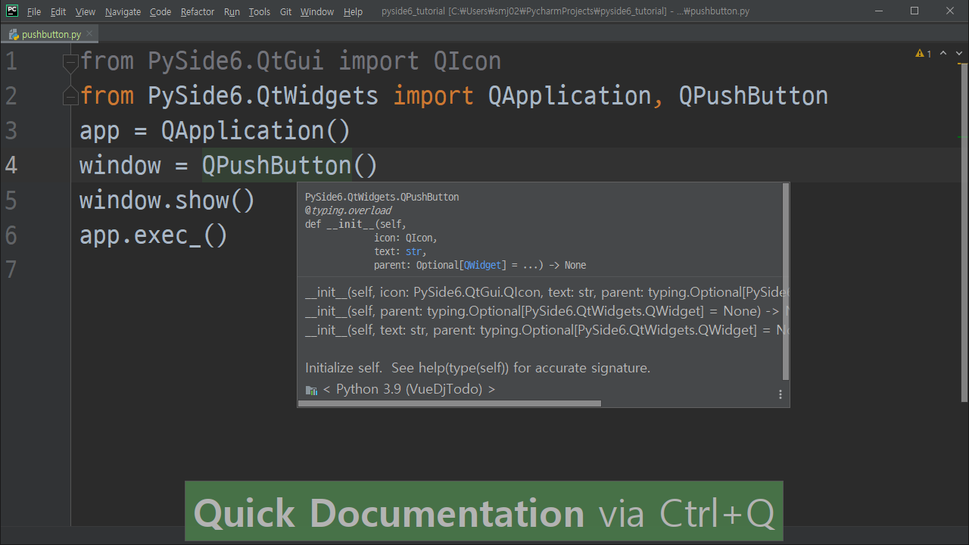This screenshot has width=969, height=545.
Task: Select the pushbutton.py editor tab
Action: pyautogui.click(x=51, y=34)
